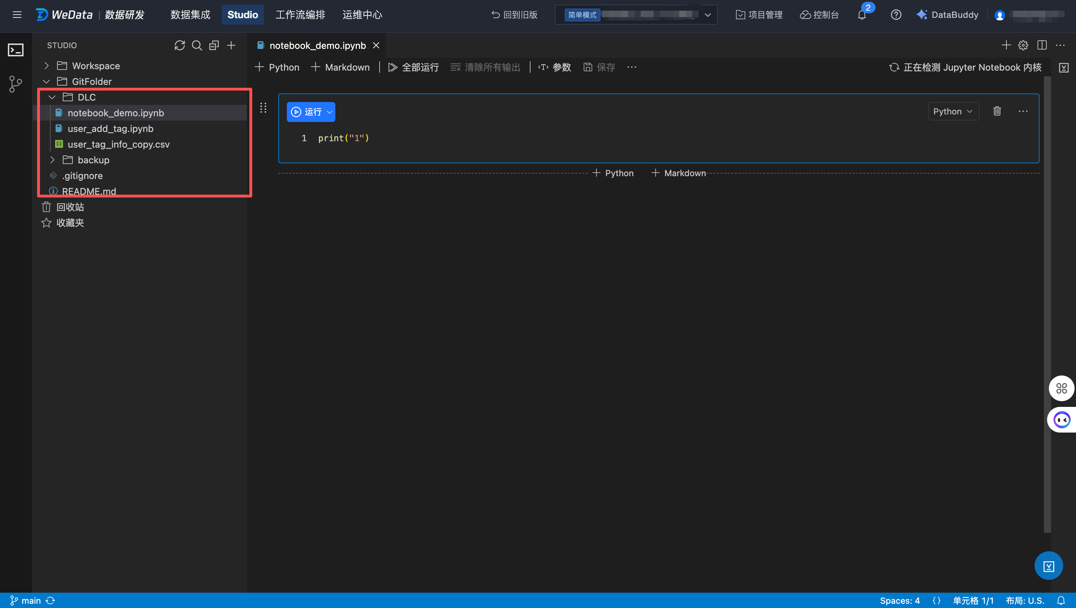This screenshot has width=1076, height=608.
Task: Open user_tag_info_copy.csv file
Action: 118,144
